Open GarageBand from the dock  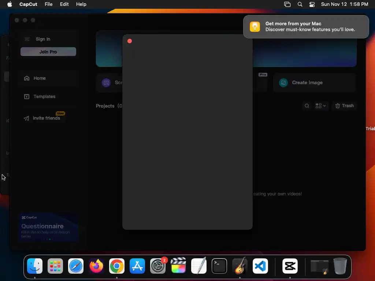pos(240,266)
